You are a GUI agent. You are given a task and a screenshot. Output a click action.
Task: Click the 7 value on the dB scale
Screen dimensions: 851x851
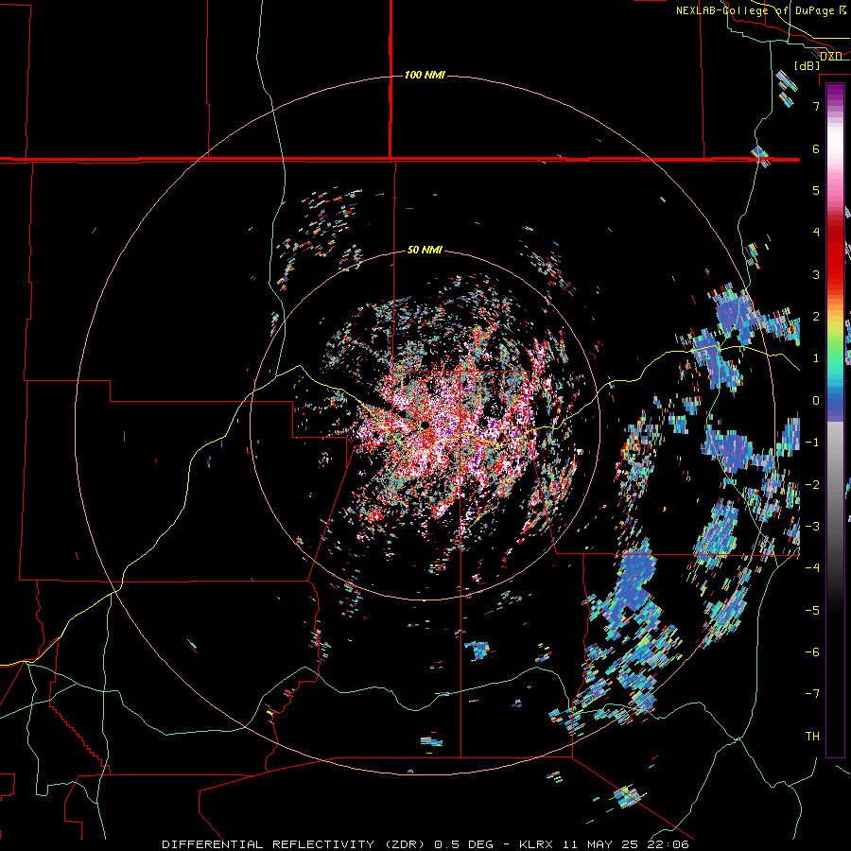[816, 106]
